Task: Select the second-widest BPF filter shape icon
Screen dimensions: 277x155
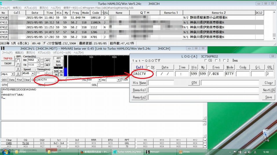Action: coord(18,65)
